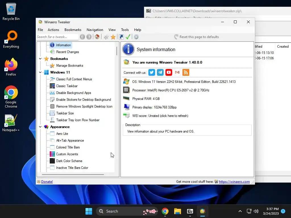
Task: Click the Gmail contact icon
Action: [177, 72]
